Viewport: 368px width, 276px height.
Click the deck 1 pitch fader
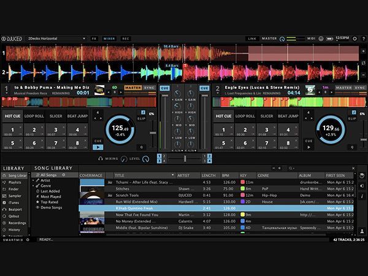153,133
